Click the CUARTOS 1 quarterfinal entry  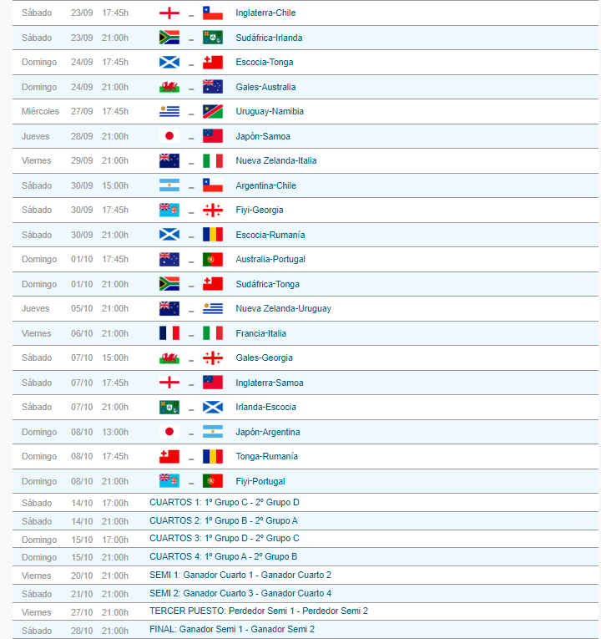[224, 503]
